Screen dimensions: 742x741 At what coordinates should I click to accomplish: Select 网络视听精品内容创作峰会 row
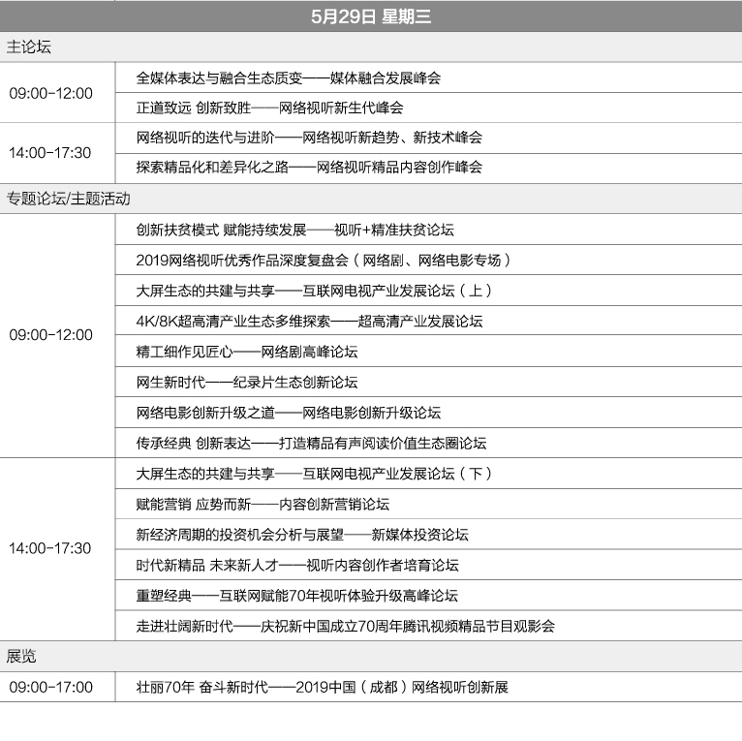tap(309, 167)
